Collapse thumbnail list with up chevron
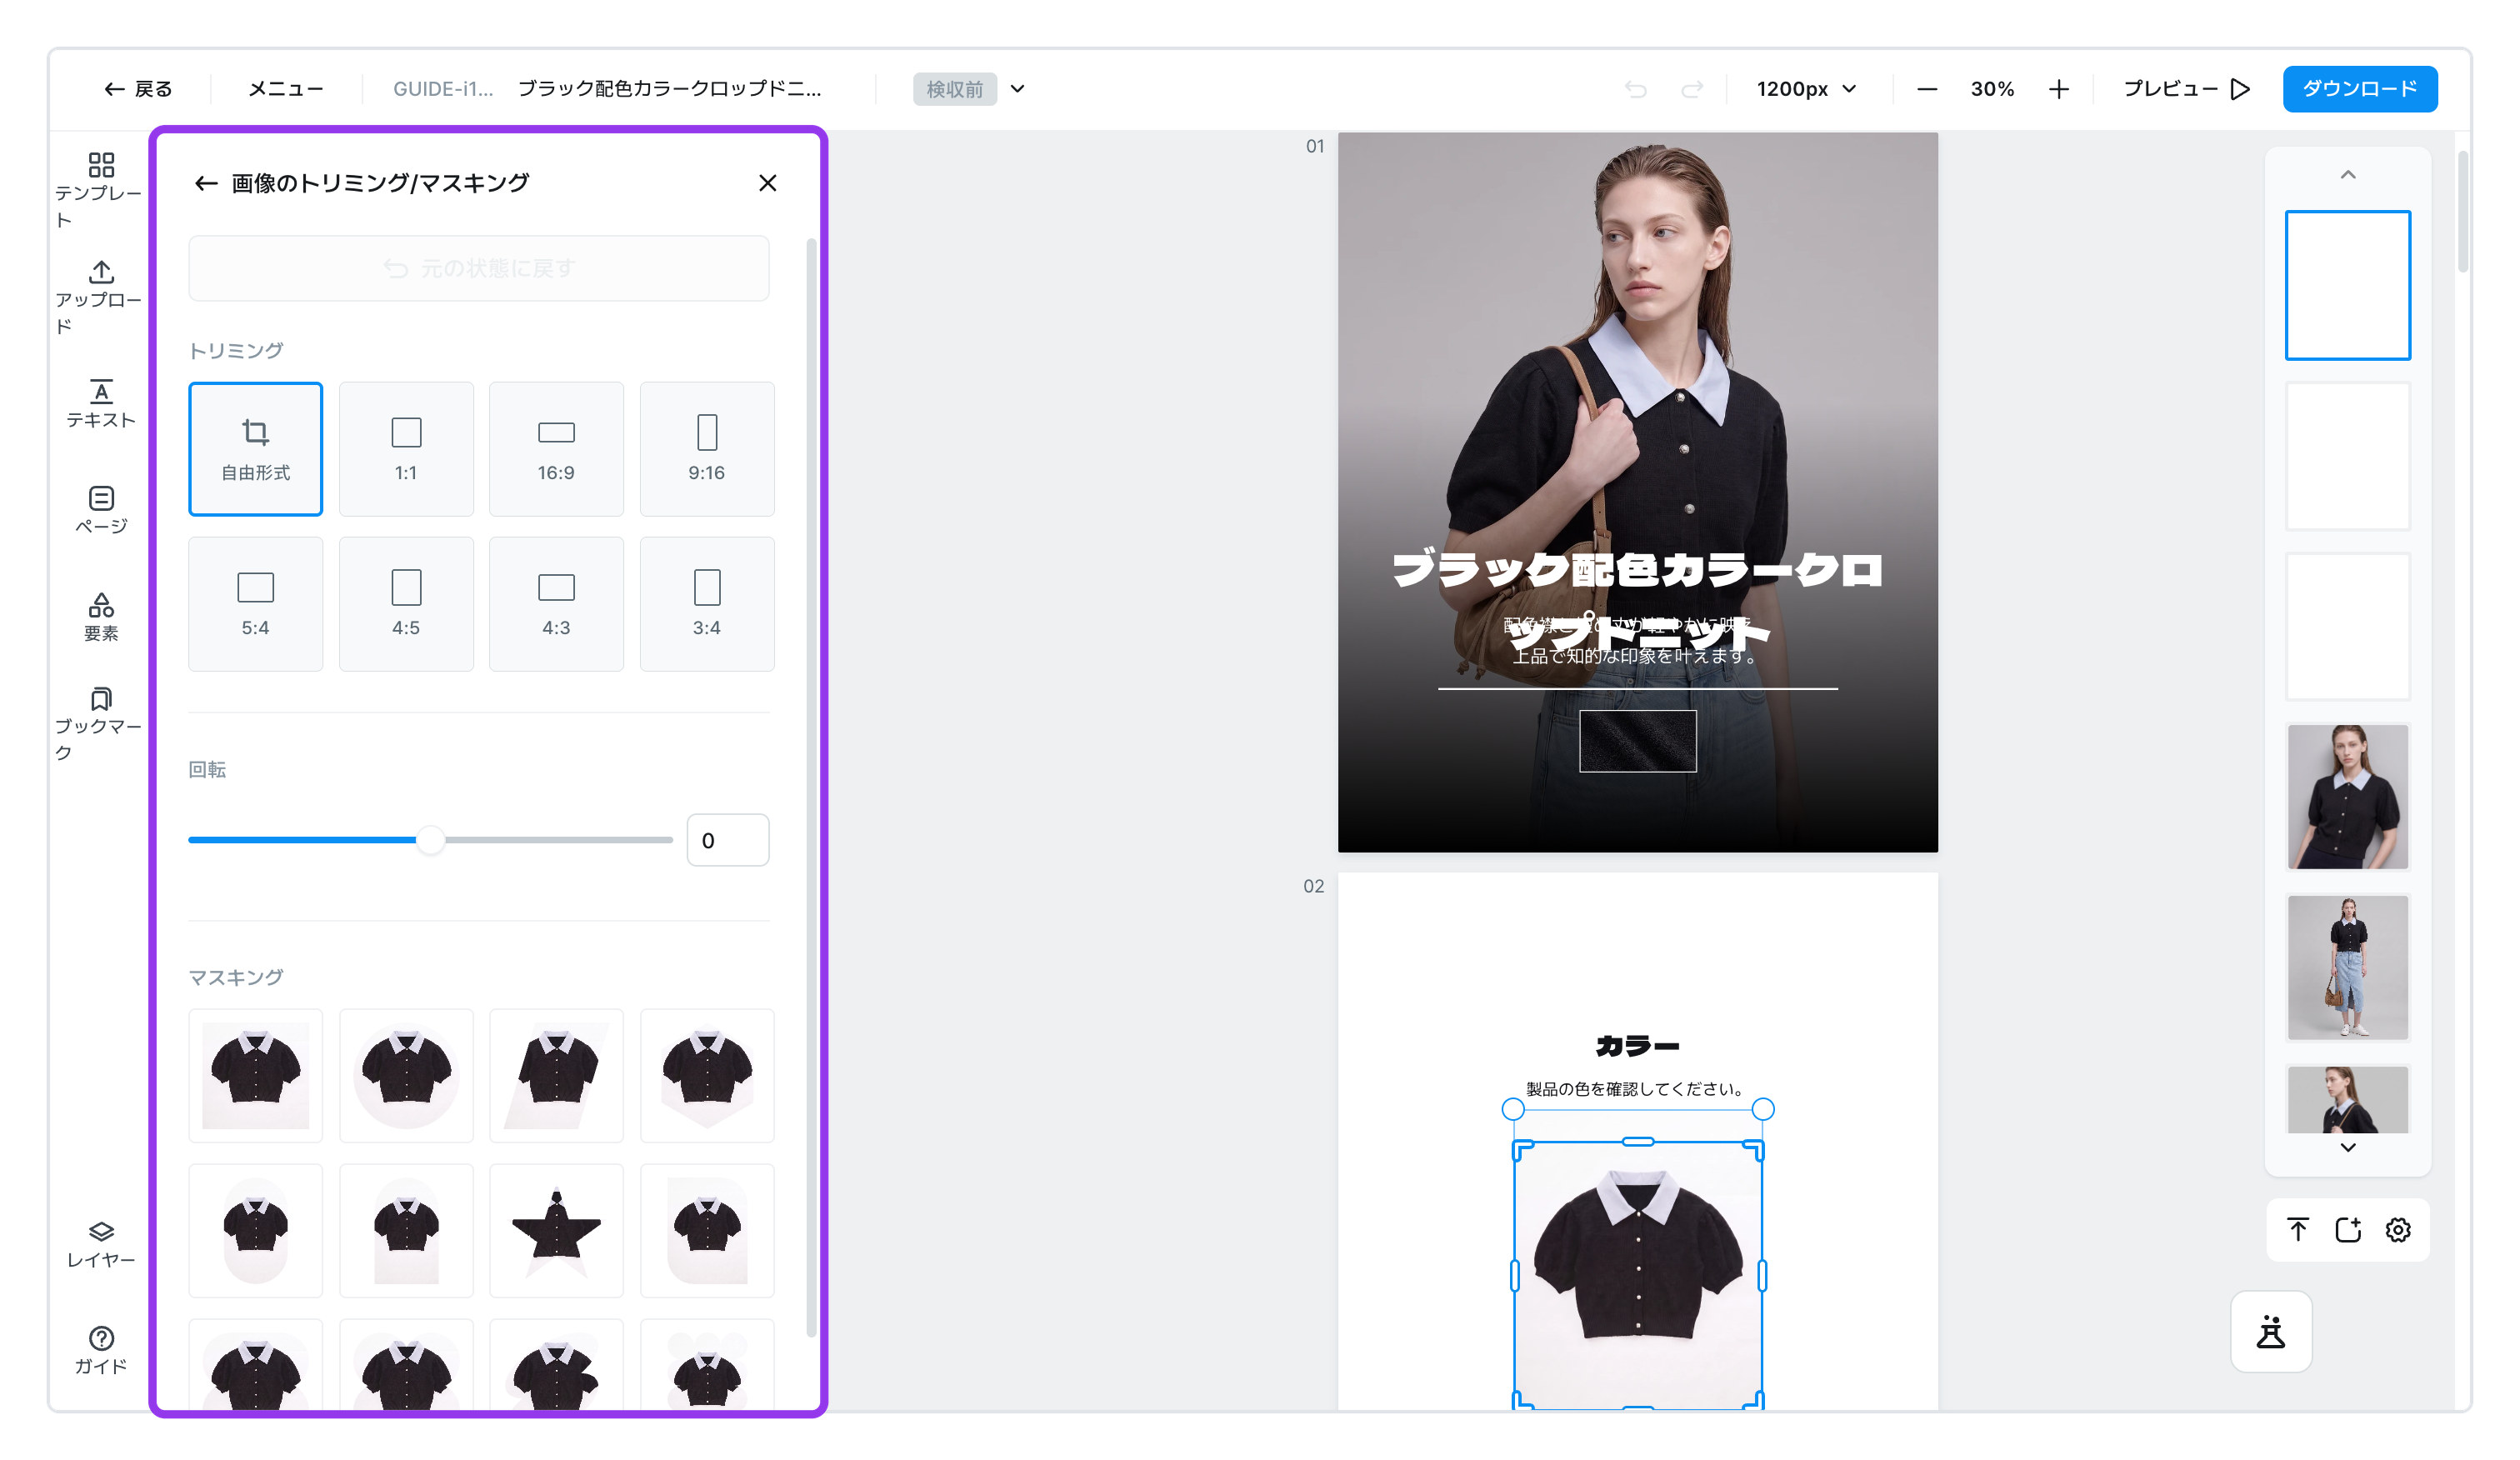The height and width of the screenshot is (1460, 2520). pos(2348,175)
